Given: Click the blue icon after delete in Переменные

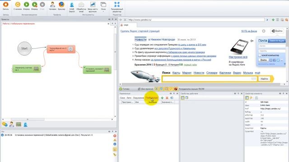Looking at the screenshot, I should click(172, 98).
